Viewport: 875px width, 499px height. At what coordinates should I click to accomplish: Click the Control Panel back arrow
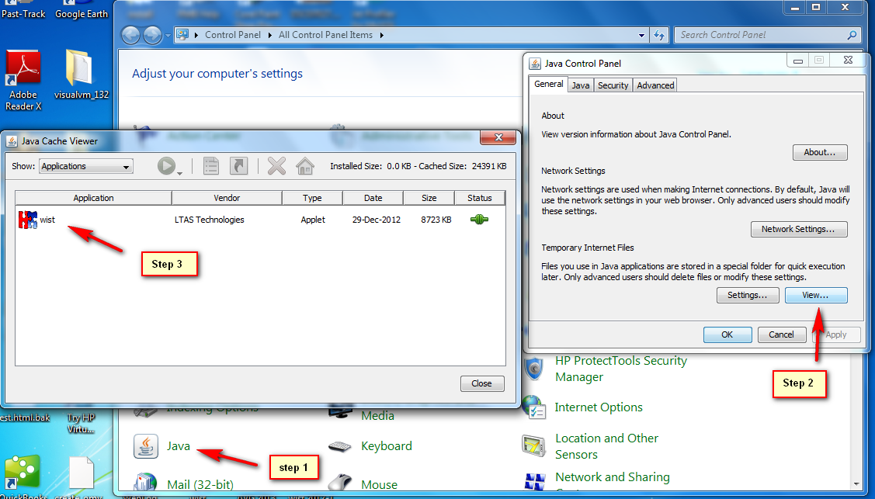[130, 35]
